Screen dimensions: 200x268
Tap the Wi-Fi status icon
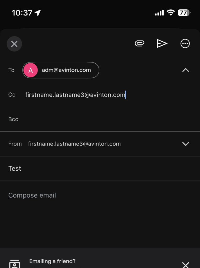click(171, 13)
